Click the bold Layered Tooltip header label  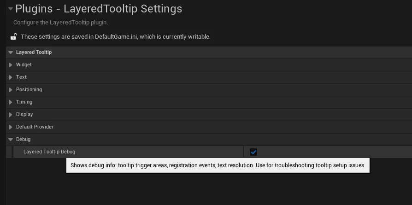pos(34,52)
